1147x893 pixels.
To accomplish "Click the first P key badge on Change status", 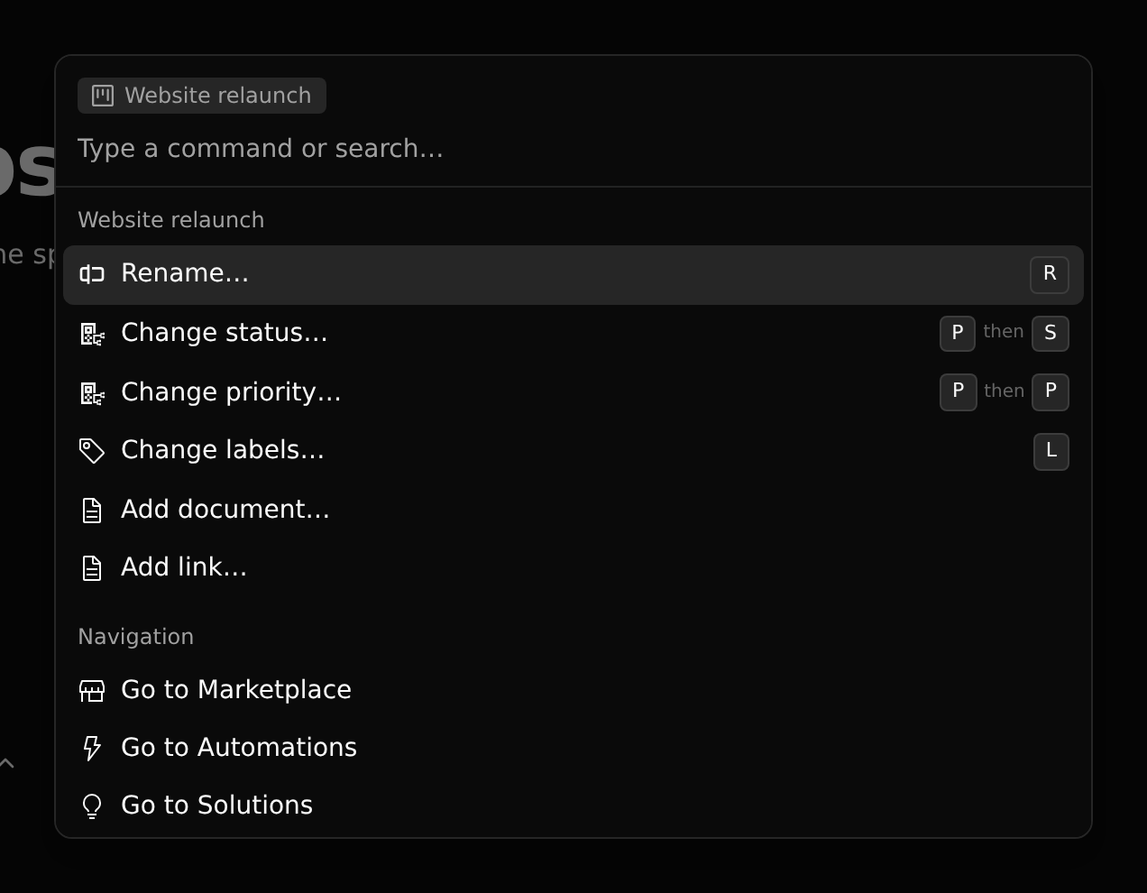I will [958, 333].
